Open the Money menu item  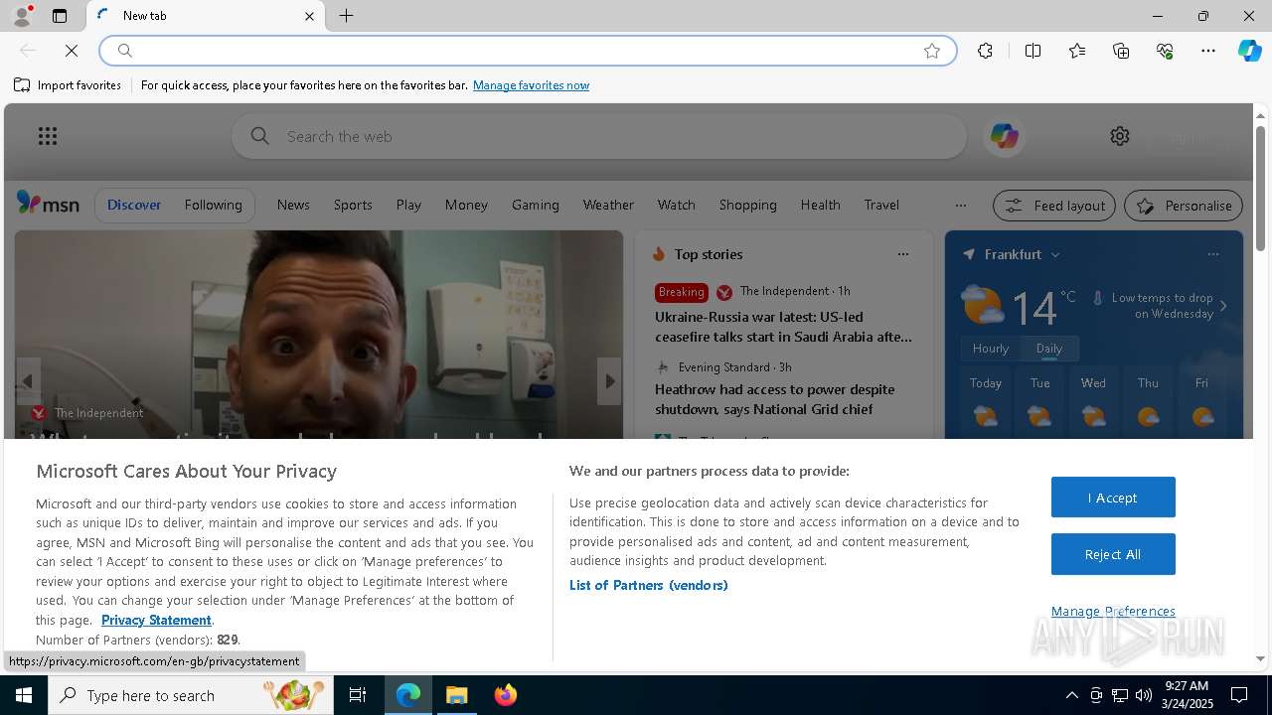pos(466,205)
